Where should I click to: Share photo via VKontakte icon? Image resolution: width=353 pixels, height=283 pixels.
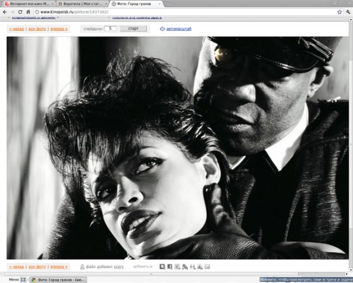(162, 267)
